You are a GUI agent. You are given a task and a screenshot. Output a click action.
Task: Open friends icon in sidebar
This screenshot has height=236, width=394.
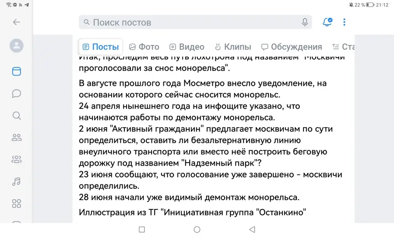click(x=17, y=137)
